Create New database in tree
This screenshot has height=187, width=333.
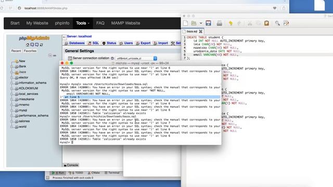tap(22, 61)
